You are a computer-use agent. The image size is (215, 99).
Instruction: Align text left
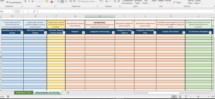pos(59,1)
